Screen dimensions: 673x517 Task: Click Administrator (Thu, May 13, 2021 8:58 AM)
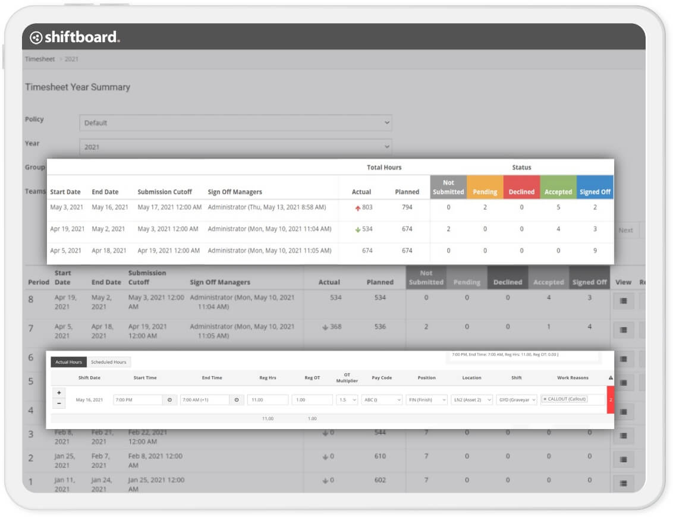tap(267, 207)
